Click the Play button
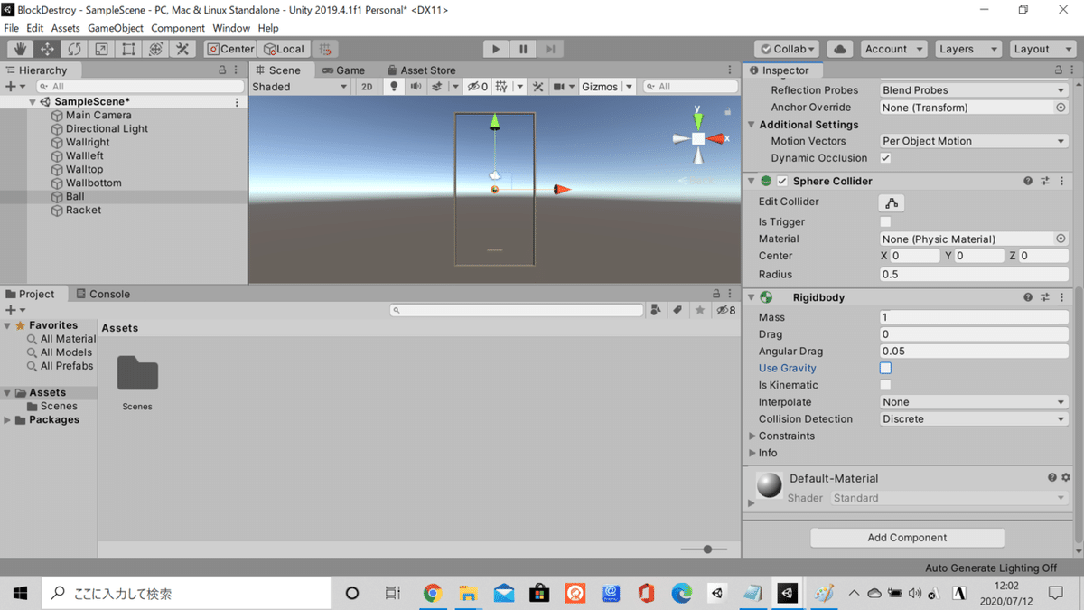The width and height of the screenshot is (1084, 610). tap(495, 49)
